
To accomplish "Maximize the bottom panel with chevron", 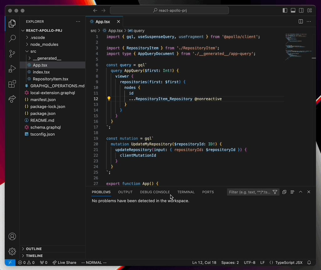I will point(301,192).
